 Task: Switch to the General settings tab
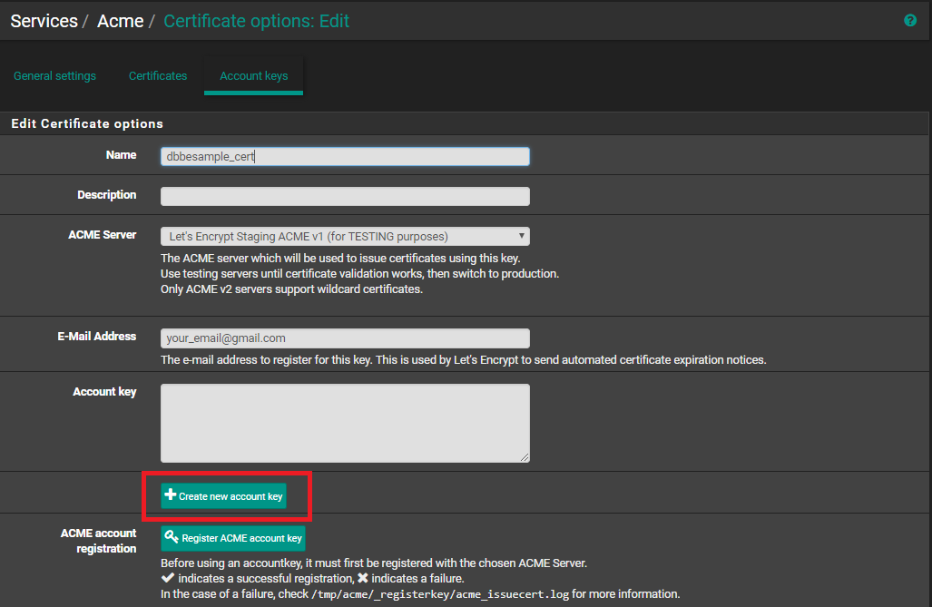54,76
